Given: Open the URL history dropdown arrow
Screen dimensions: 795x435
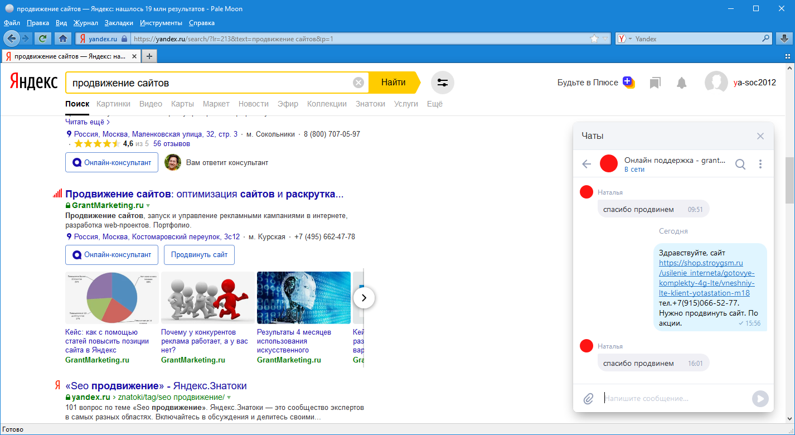Looking at the screenshot, I should 606,39.
